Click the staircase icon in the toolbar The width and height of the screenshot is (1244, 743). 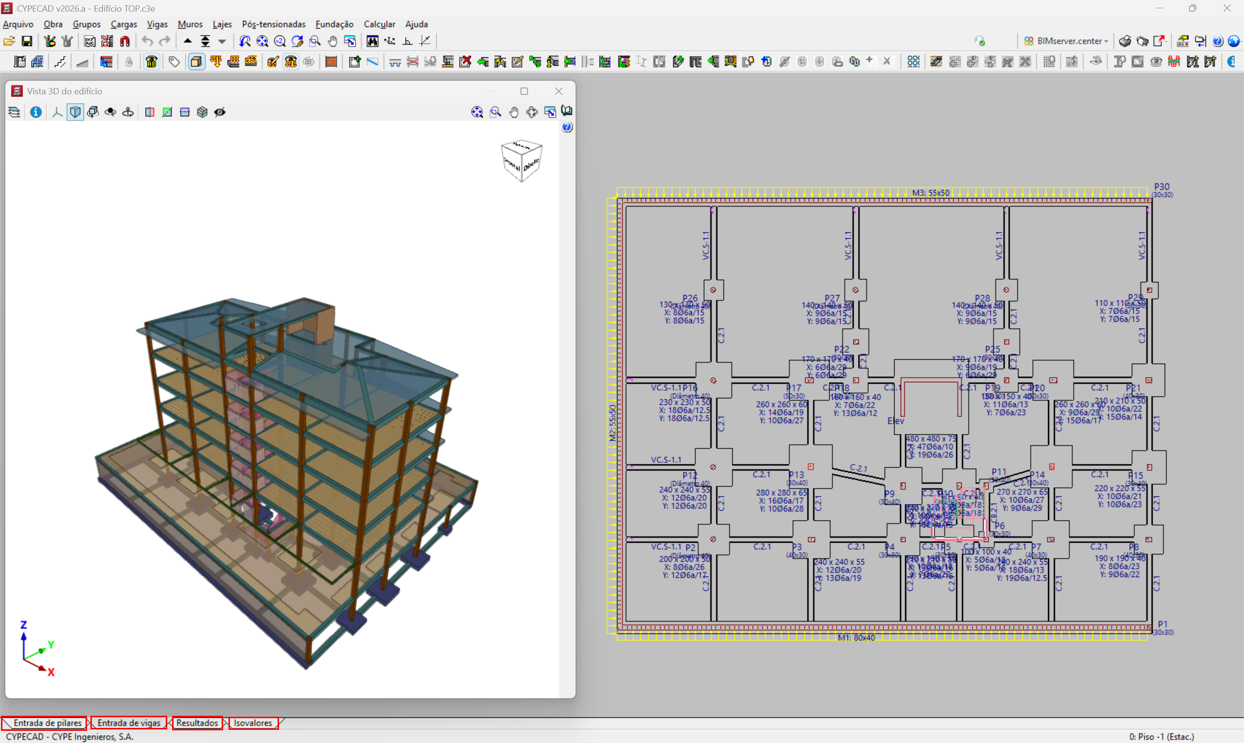(60, 62)
